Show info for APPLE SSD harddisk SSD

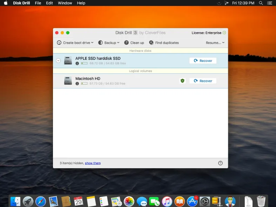77,63
